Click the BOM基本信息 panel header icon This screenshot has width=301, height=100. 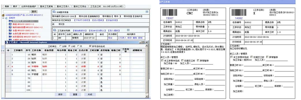(x=54, y=12)
